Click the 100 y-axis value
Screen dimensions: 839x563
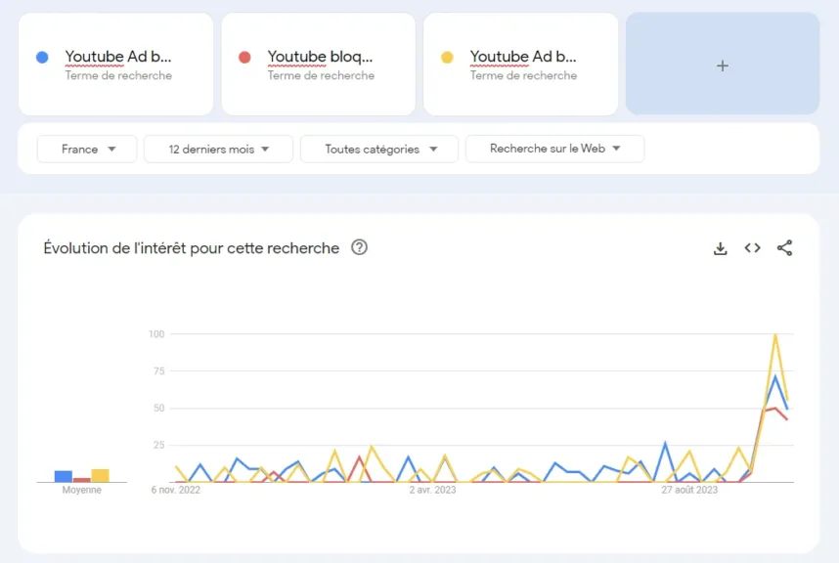click(x=156, y=334)
